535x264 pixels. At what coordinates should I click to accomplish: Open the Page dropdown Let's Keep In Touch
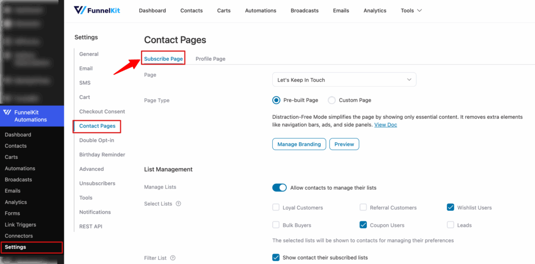click(344, 80)
